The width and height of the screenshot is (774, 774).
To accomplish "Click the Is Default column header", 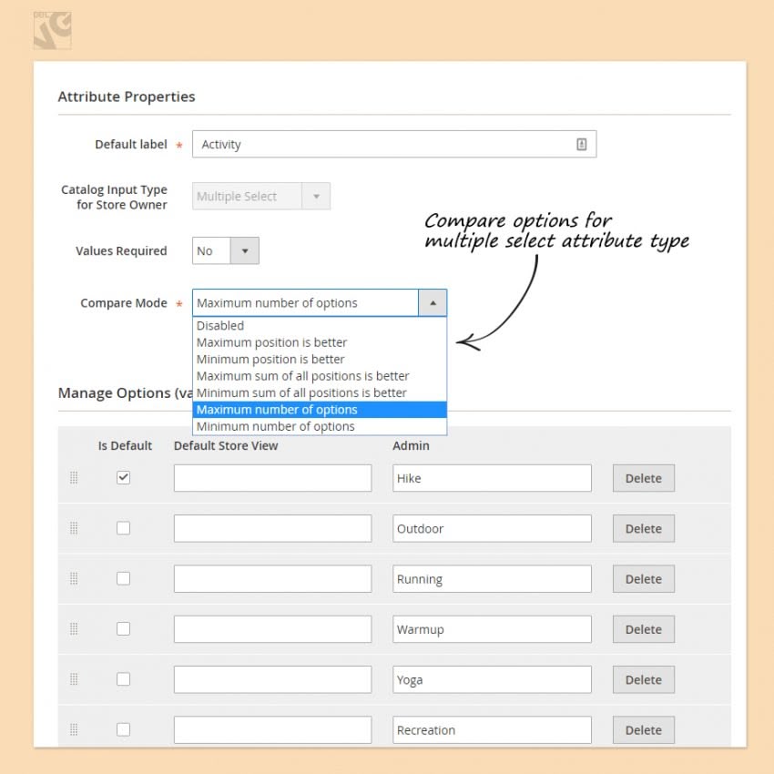I will tap(125, 446).
